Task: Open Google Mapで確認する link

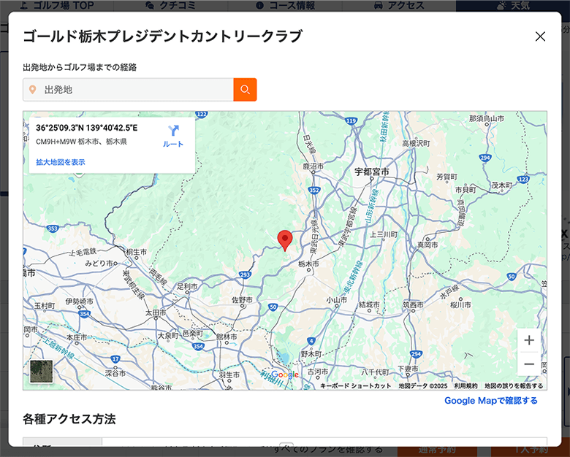Action: [x=491, y=400]
